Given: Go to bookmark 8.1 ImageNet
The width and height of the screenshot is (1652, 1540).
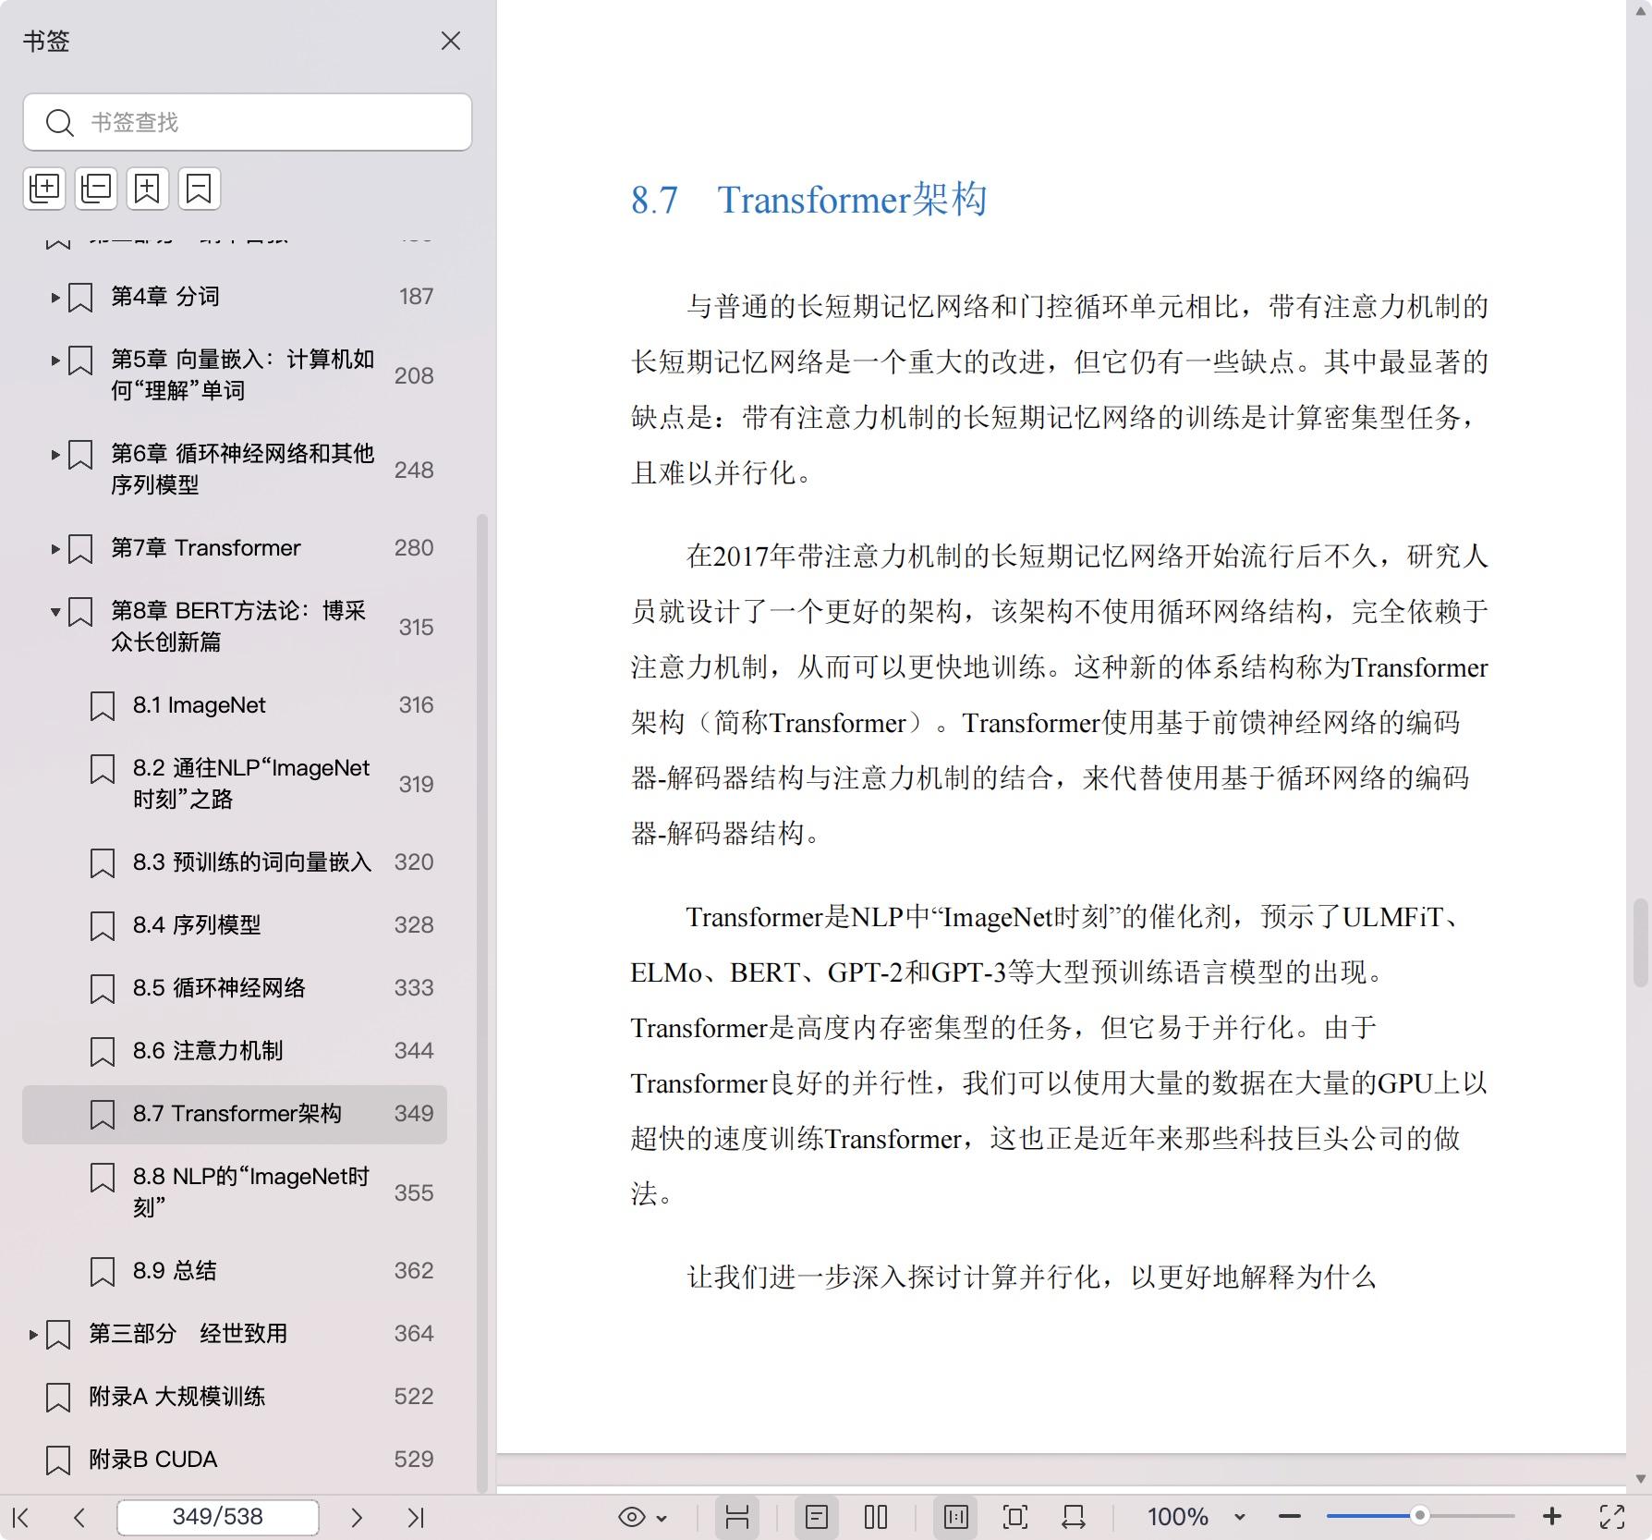Looking at the screenshot, I should 199,705.
